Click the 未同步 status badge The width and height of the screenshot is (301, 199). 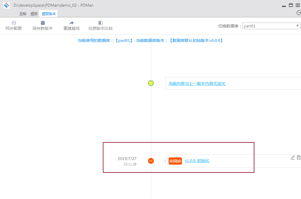click(x=175, y=161)
